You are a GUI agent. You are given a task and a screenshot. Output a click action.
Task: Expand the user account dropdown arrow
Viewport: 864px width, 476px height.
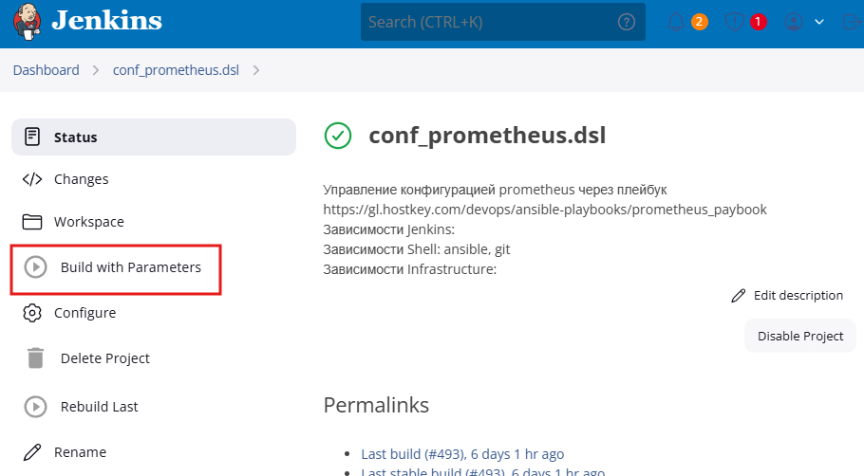click(x=820, y=22)
